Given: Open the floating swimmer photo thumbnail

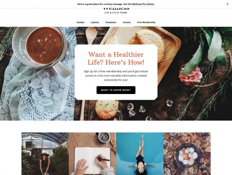Looking at the screenshot, I should [140, 154].
